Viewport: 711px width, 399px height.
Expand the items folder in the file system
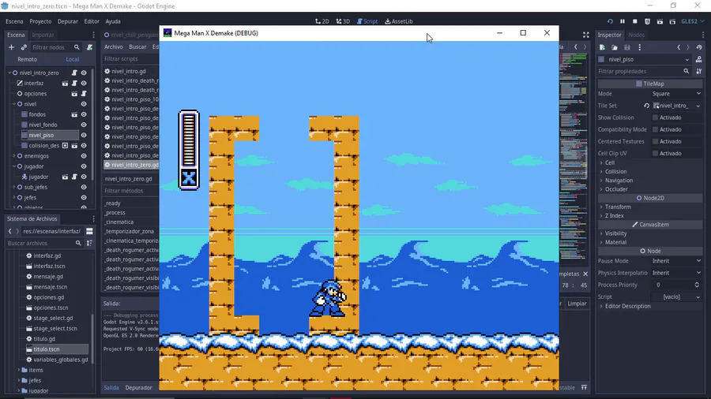click(19, 370)
